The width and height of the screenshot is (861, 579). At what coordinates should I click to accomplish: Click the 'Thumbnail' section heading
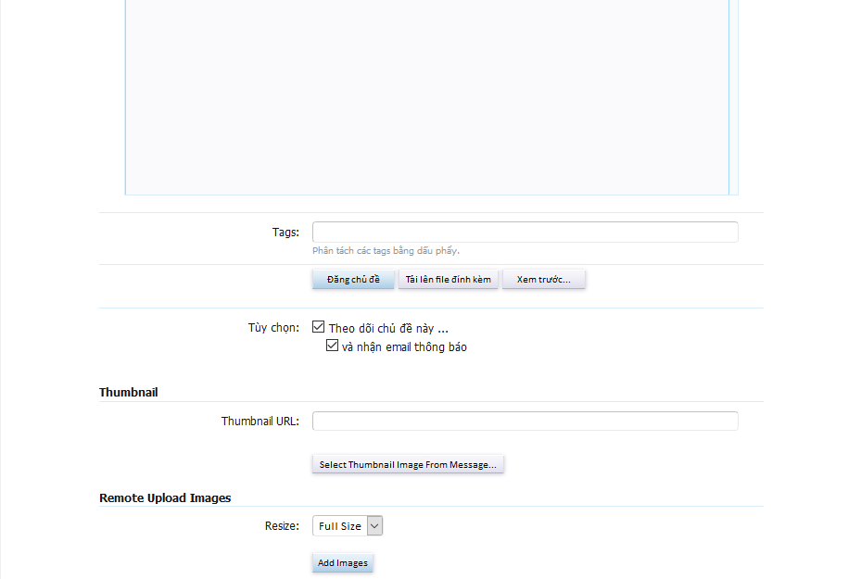129,393
